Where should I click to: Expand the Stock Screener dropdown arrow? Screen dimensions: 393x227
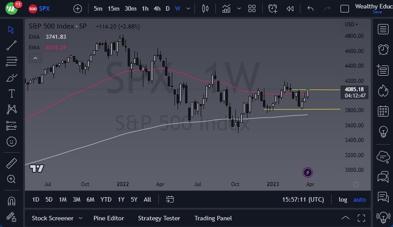[x=81, y=218]
